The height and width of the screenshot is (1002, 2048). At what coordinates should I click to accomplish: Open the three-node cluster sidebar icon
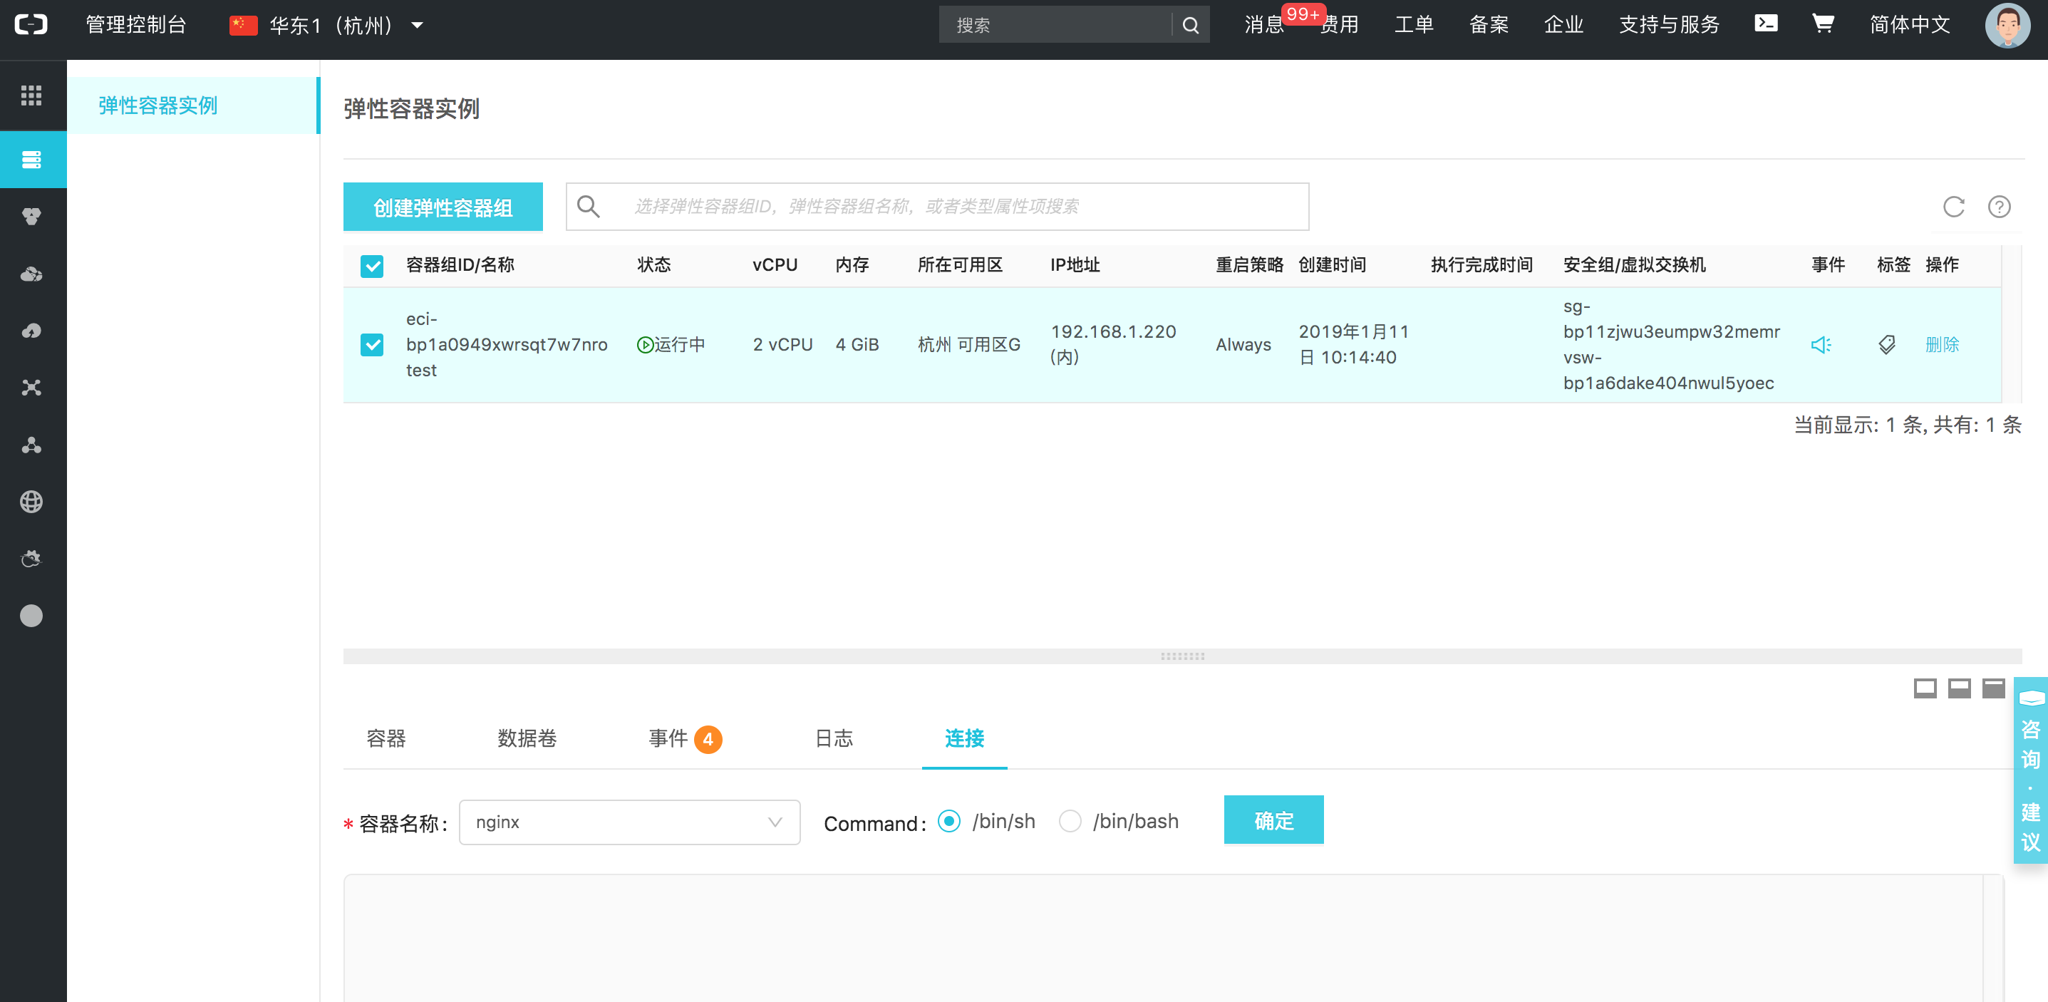click(32, 445)
